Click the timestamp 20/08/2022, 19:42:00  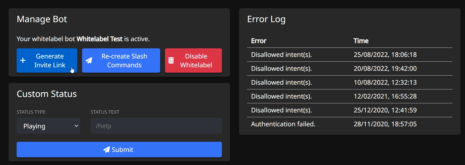pos(385,69)
